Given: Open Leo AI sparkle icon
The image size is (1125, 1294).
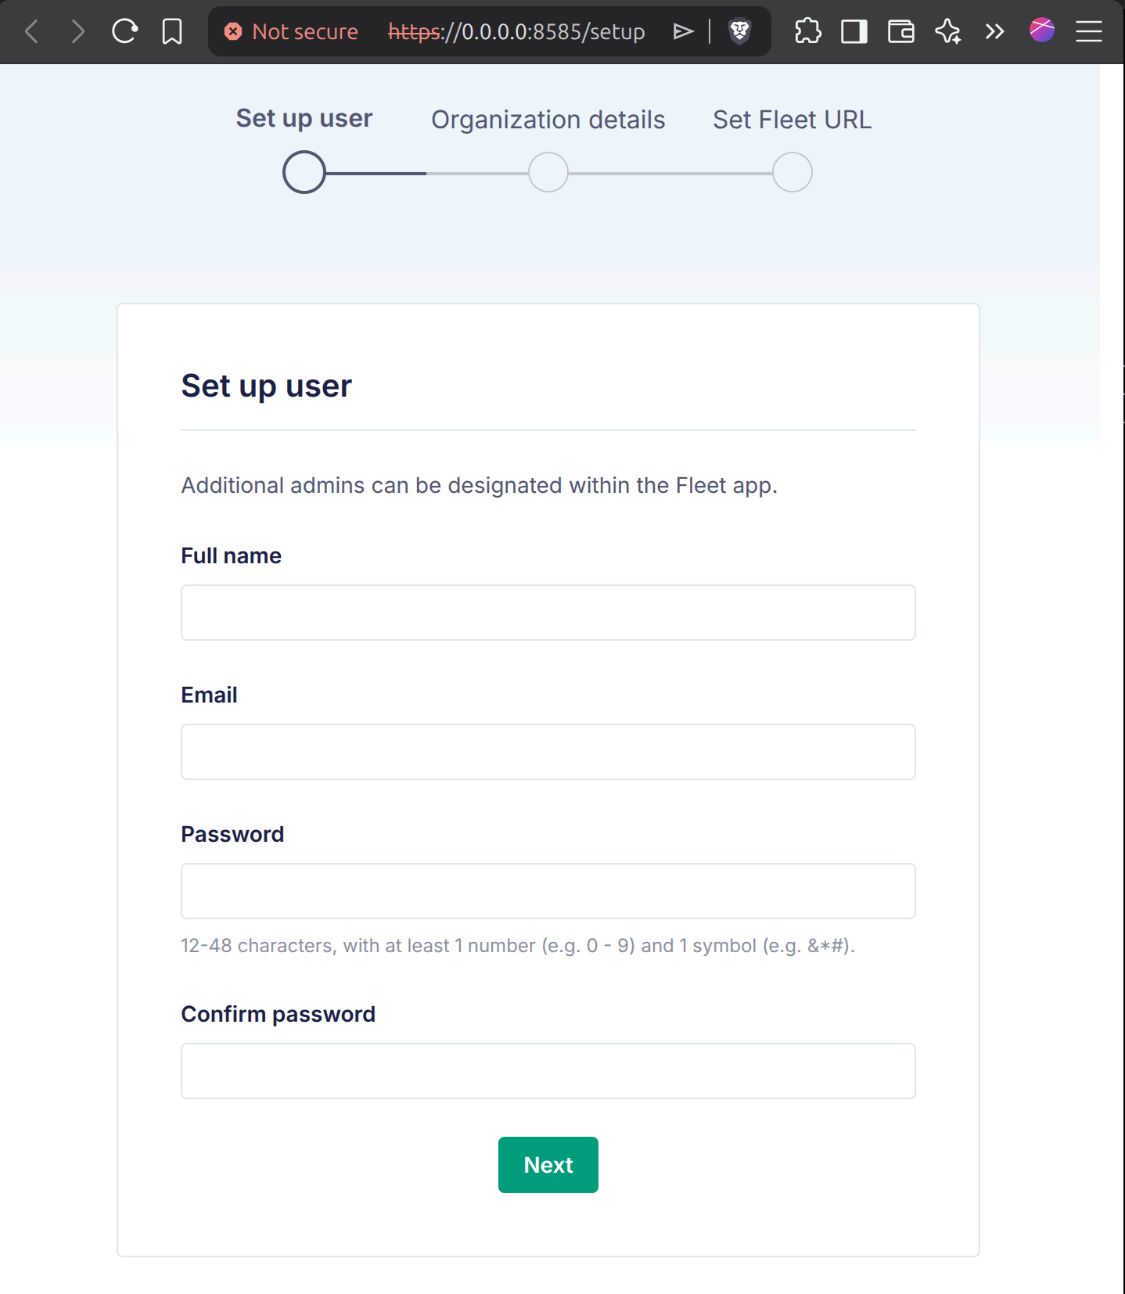Looking at the screenshot, I should coord(948,31).
